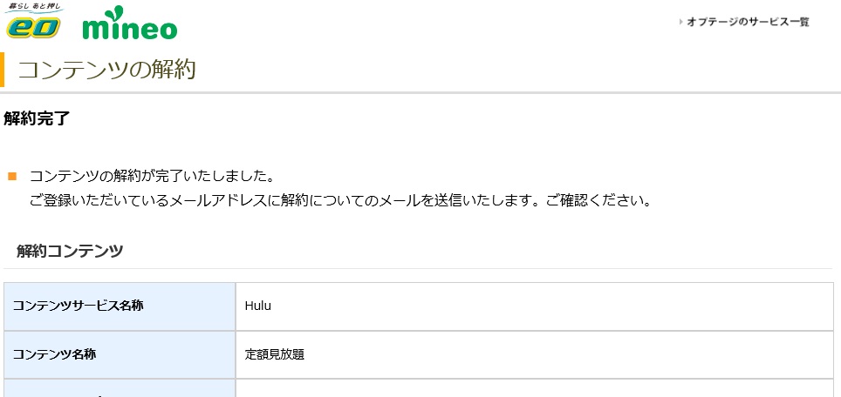The image size is (841, 397).
Task: Click the green leaf on mineo logo
Action: pyautogui.click(x=115, y=13)
